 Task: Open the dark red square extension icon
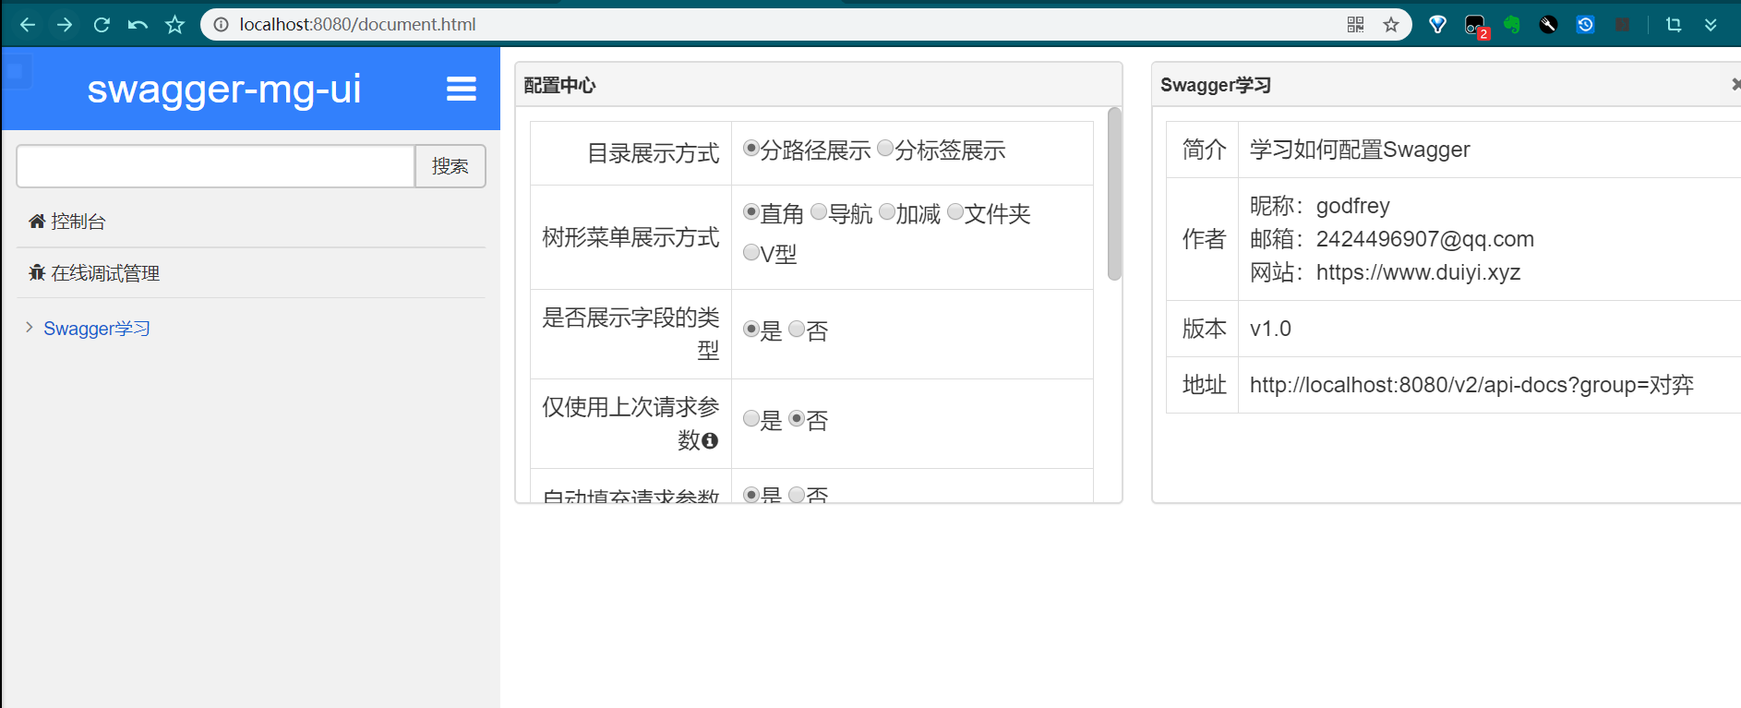pyautogui.click(x=1622, y=25)
